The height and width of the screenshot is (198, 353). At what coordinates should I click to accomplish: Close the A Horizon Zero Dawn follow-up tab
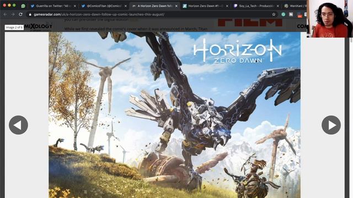(176, 6)
